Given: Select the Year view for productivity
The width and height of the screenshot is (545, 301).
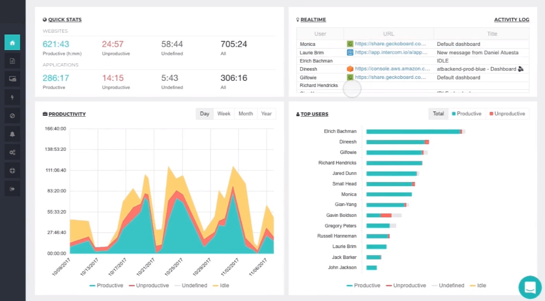Looking at the screenshot, I should point(266,114).
